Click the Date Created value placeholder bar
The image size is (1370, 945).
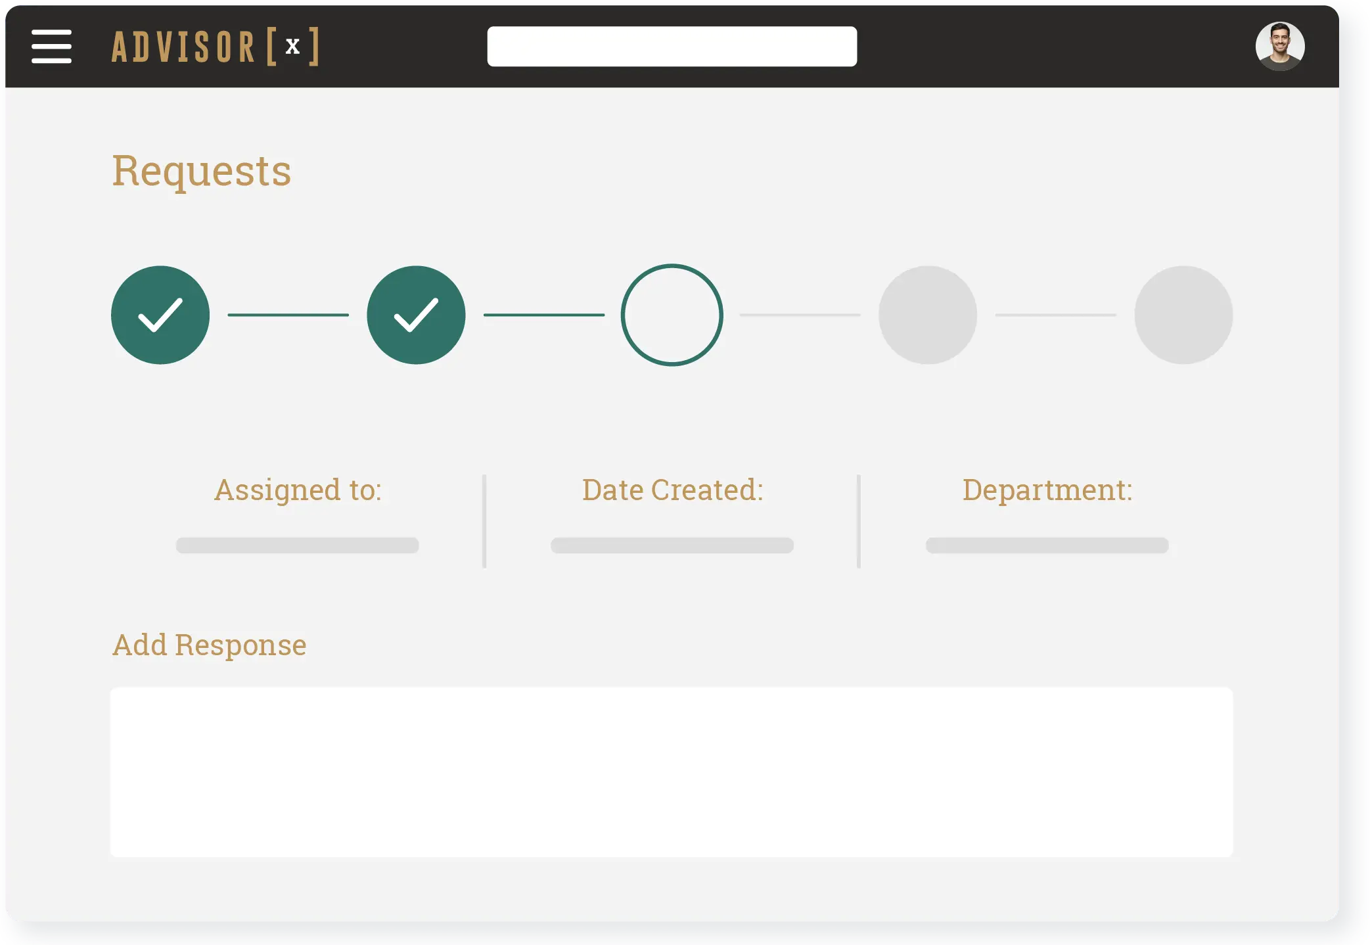[672, 545]
